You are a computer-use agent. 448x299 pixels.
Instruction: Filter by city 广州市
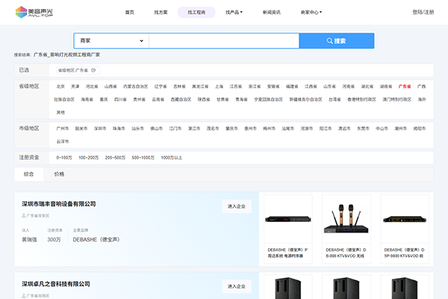pyautogui.click(x=63, y=129)
